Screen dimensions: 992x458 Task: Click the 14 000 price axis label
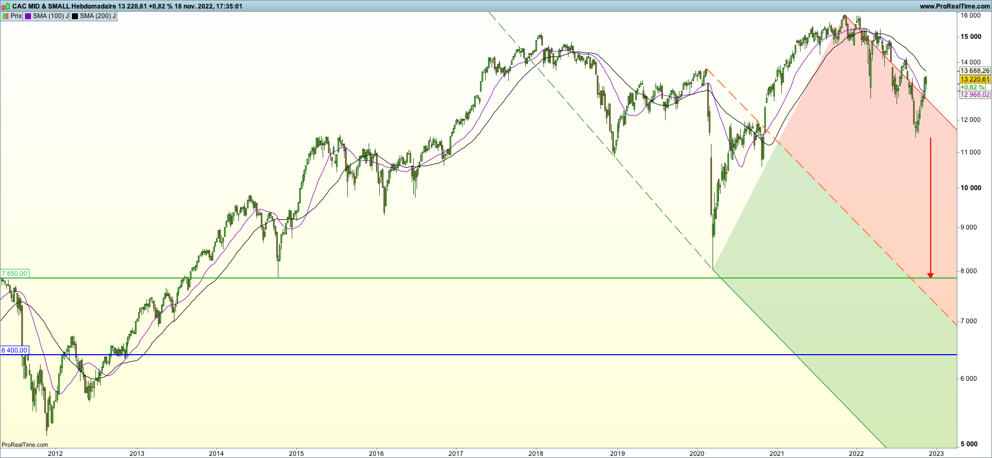point(971,62)
